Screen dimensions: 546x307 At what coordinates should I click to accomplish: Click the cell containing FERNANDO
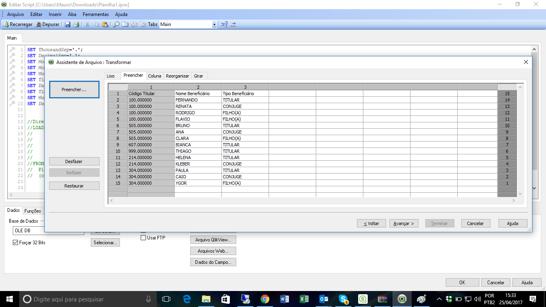pos(198,100)
